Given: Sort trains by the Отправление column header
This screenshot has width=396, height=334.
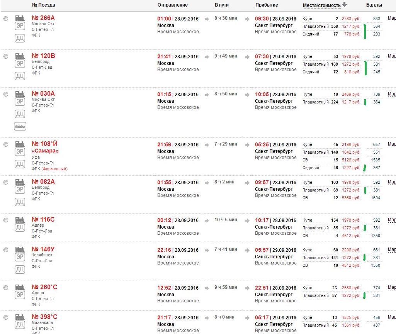Looking at the screenshot, I should point(172,5).
